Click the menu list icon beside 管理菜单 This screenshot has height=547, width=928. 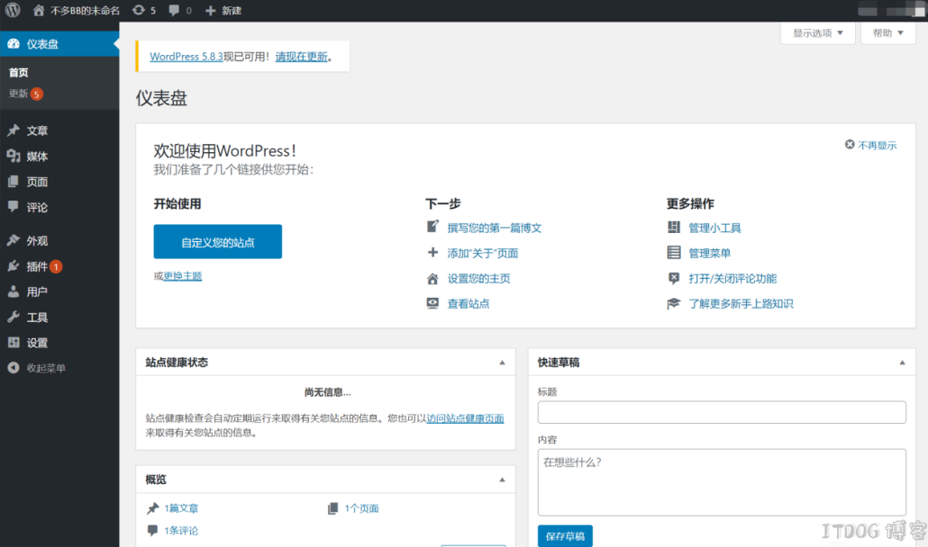tap(674, 253)
